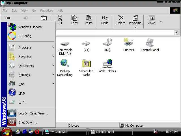Click Shut Down... in the Start menu

(31, 122)
